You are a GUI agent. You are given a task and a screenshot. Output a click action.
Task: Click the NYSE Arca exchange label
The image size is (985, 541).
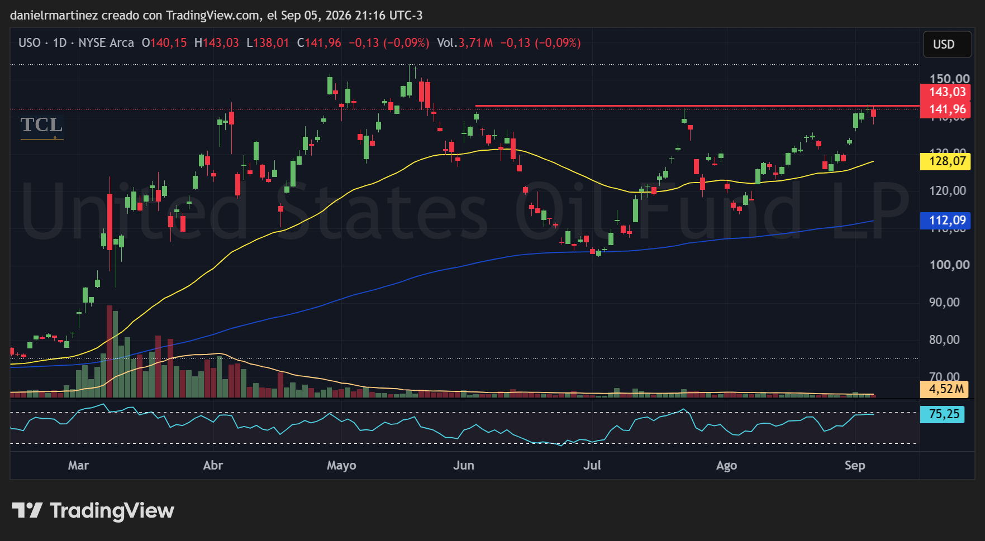106,43
